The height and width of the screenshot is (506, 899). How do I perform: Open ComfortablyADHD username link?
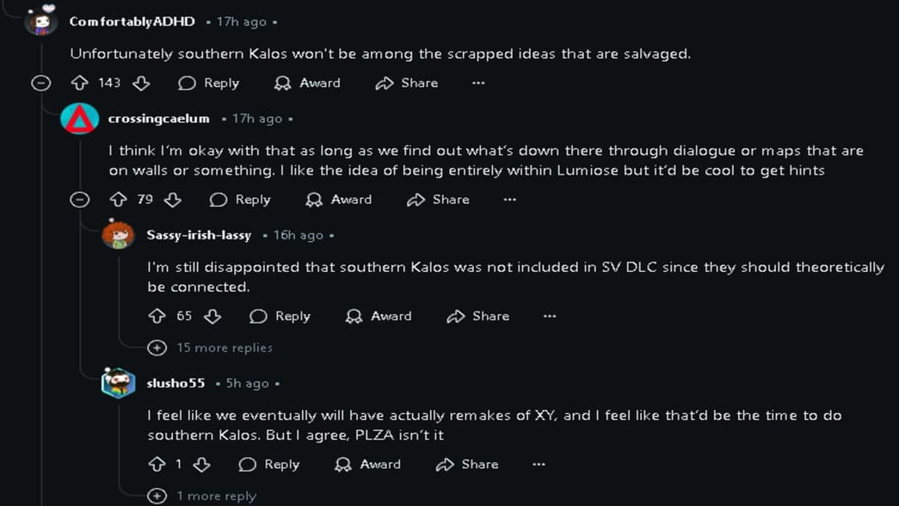(132, 22)
